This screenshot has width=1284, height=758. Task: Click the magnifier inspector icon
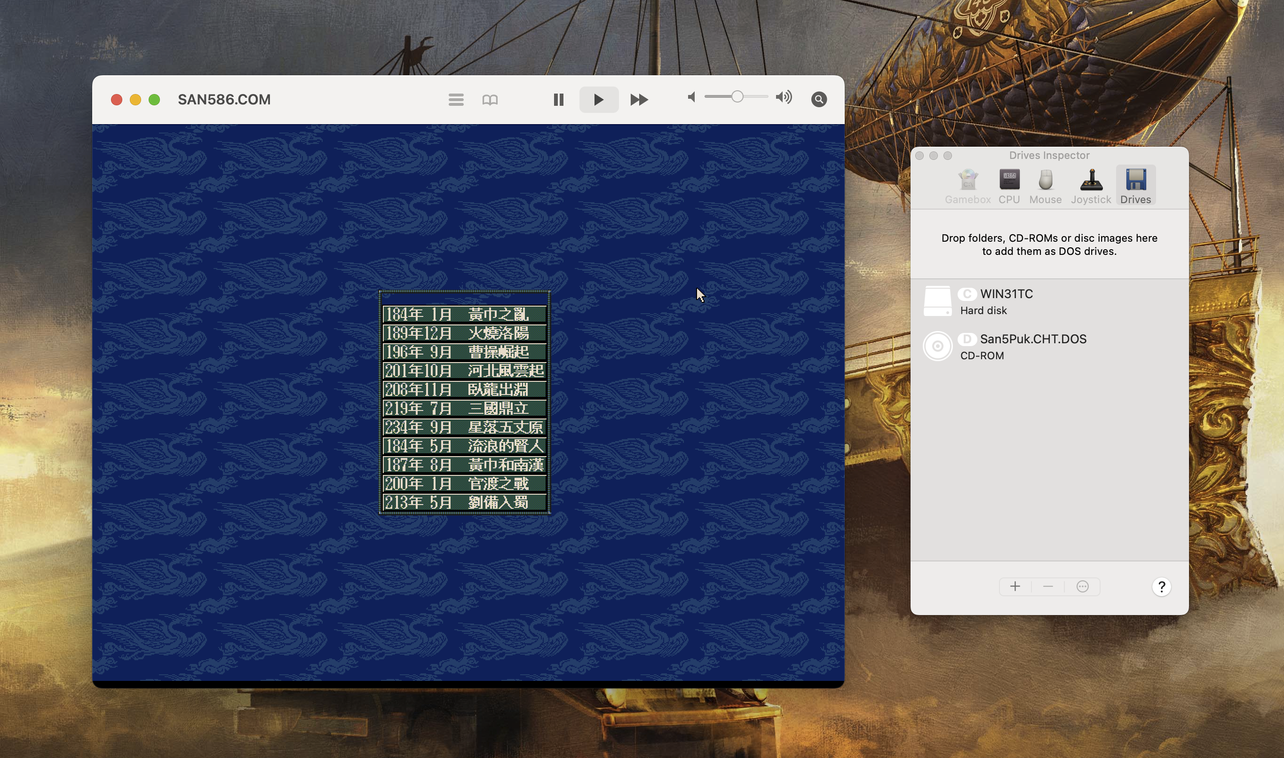click(819, 100)
